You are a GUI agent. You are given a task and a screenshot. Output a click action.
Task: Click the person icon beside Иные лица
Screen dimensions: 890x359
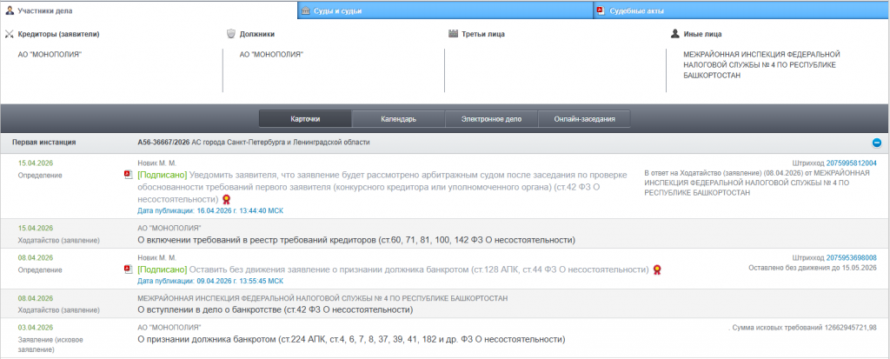coord(675,34)
